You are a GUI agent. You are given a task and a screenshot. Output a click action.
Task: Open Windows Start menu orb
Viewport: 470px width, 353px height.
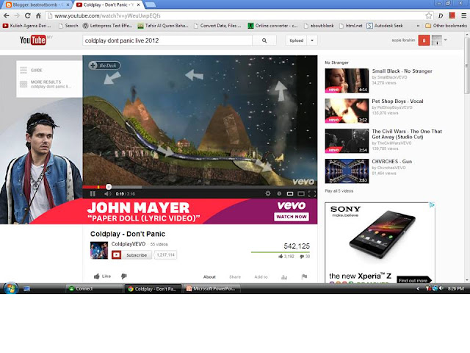tap(11, 288)
